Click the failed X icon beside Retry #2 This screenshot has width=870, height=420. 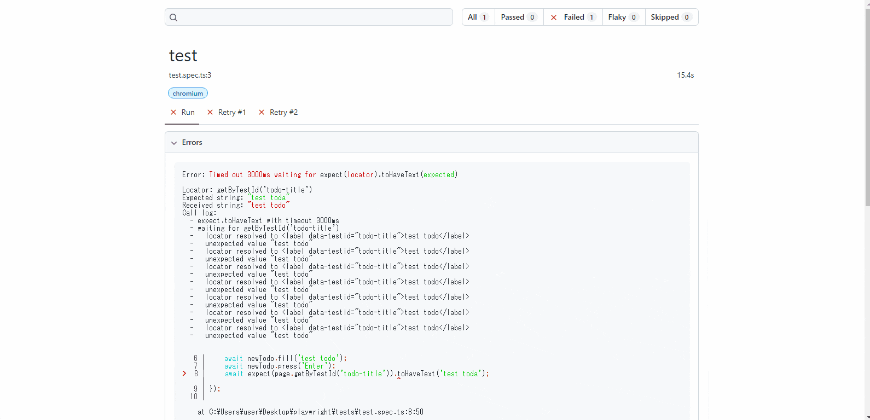(262, 112)
